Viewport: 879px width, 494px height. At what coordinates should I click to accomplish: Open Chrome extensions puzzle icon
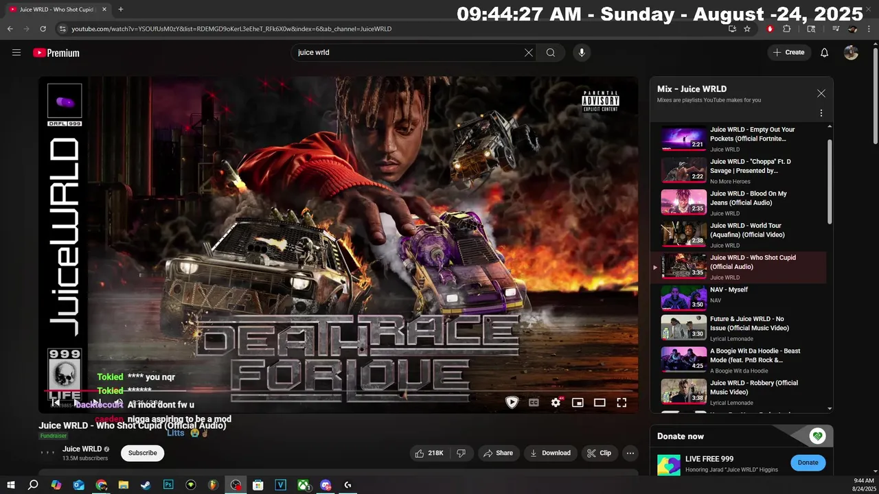pos(787,29)
